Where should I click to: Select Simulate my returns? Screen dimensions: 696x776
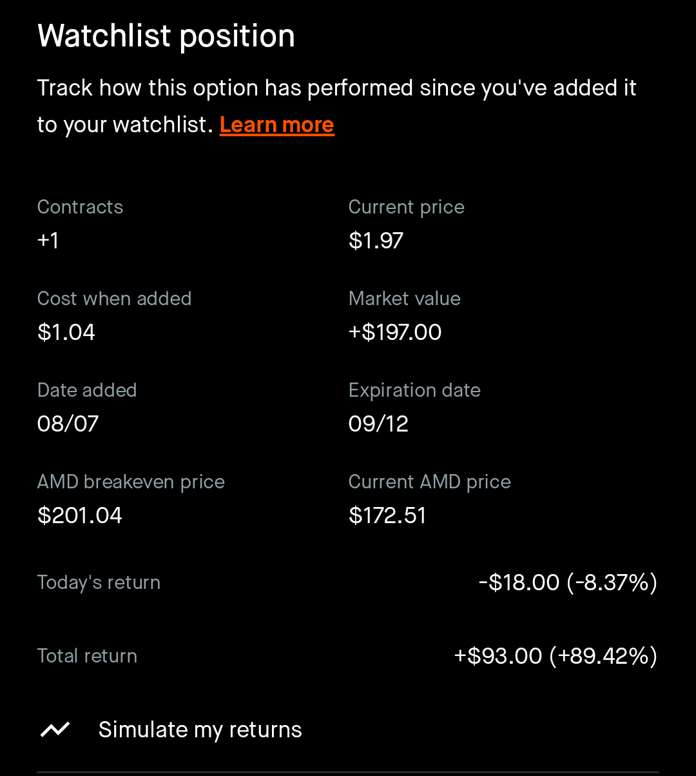pyautogui.click(x=200, y=730)
